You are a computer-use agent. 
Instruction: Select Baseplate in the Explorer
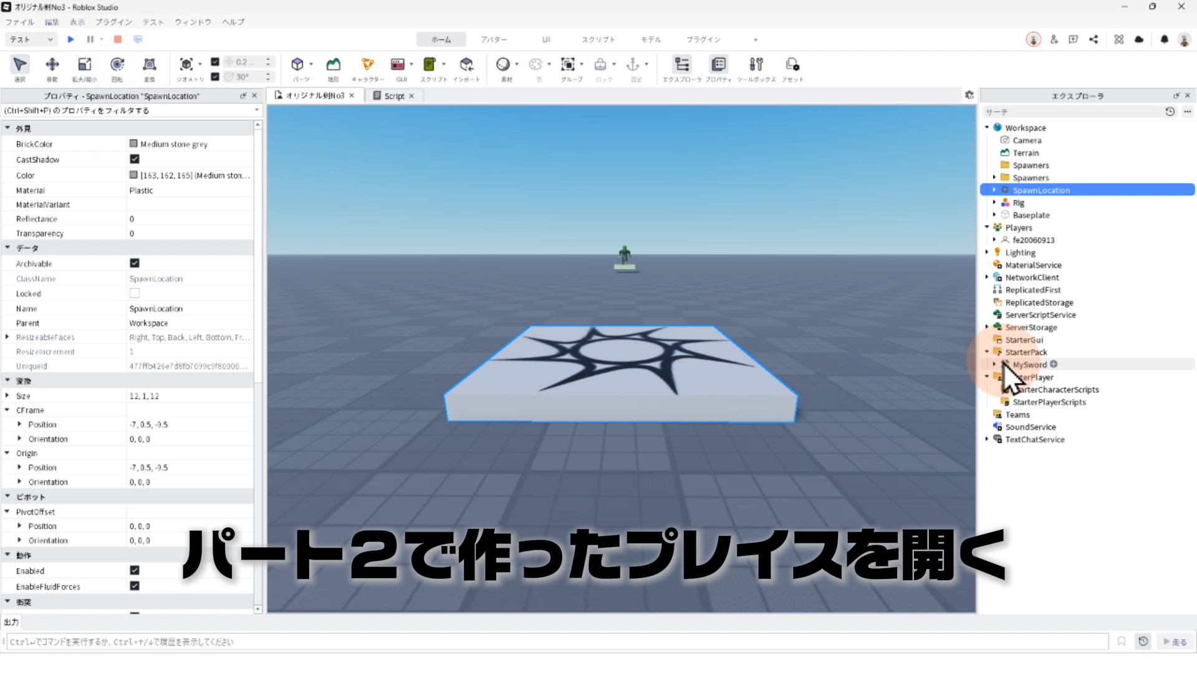point(1031,215)
